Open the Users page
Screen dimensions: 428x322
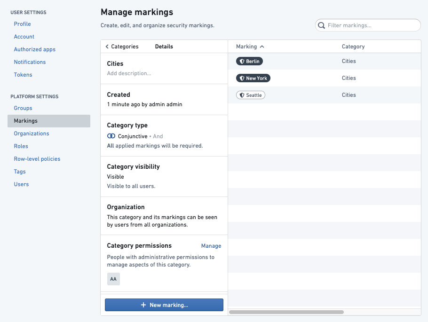(21, 184)
